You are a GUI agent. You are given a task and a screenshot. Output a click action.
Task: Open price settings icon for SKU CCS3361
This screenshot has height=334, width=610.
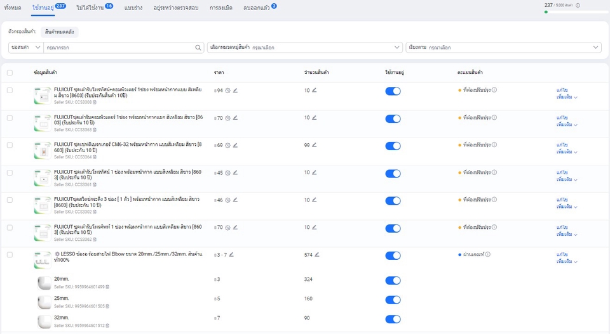point(228,172)
